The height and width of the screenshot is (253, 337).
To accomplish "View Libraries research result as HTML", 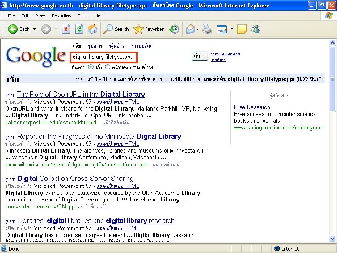I will pyautogui.click(x=118, y=228).
